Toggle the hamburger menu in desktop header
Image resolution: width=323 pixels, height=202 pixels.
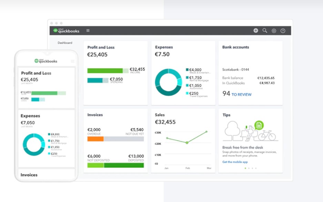pyautogui.click(x=88, y=30)
